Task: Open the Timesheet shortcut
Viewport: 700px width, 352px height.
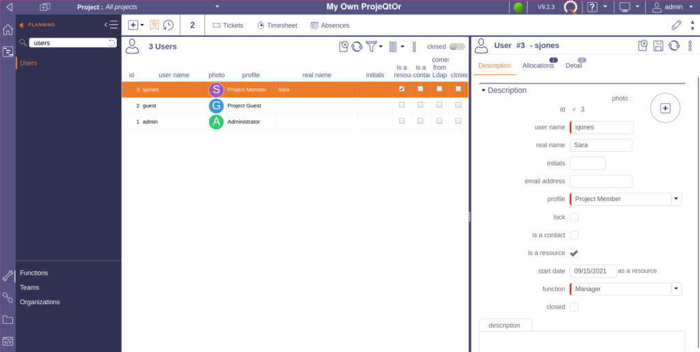Action: pyautogui.click(x=277, y=25)
